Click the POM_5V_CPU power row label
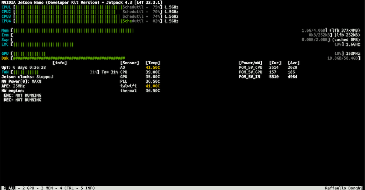365x190 pixels. coord(251,67)
